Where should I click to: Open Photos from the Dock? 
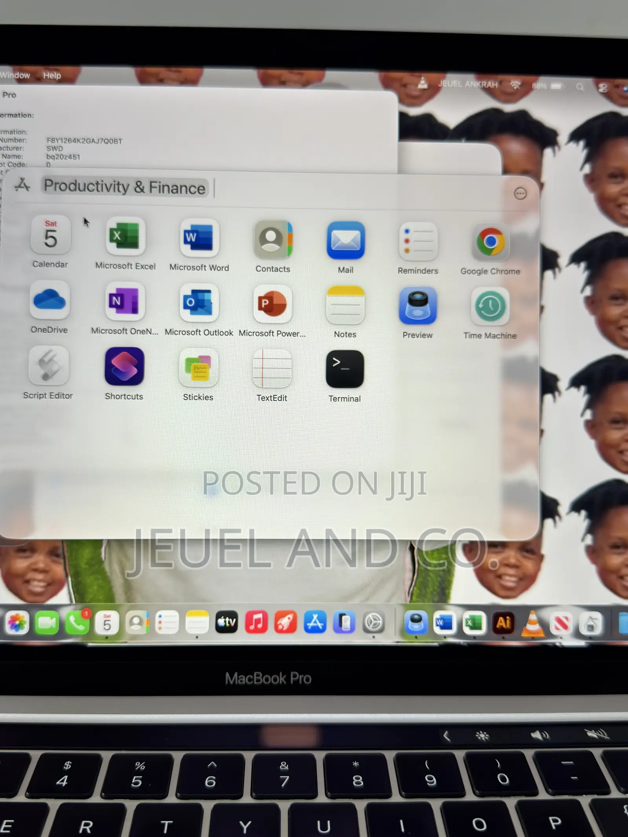17,622
